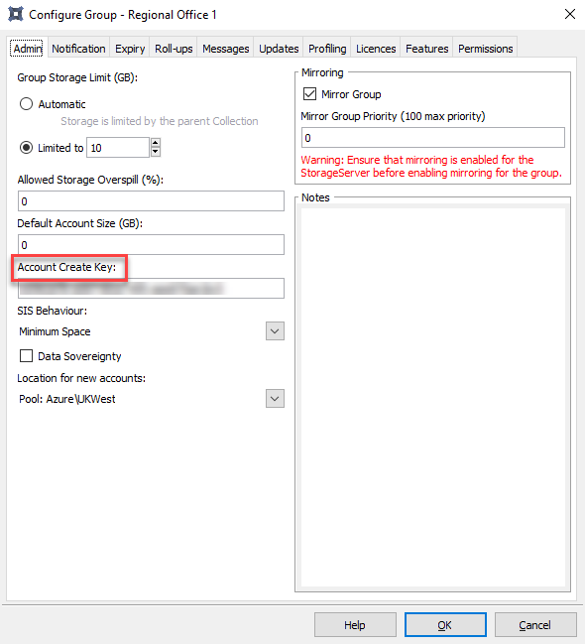Open the Expiry tab
This screenshot has height=644, width=585.
130,49
